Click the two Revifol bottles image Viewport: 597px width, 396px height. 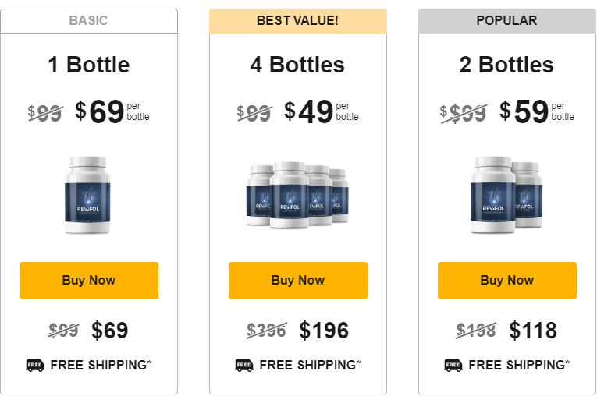tap(506, 195)
